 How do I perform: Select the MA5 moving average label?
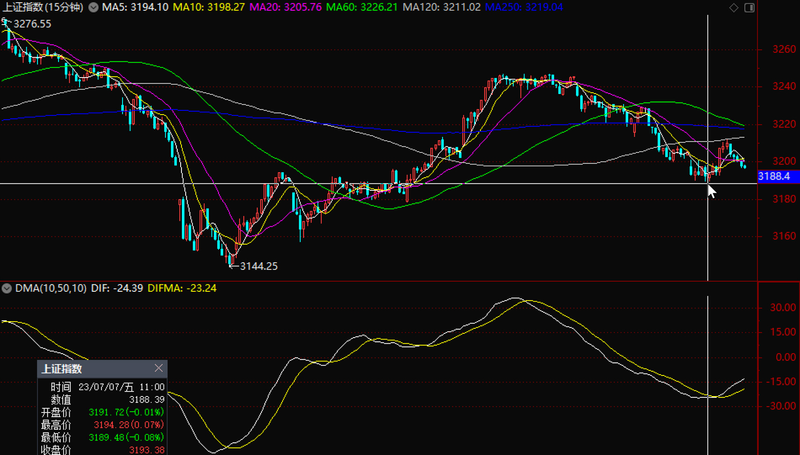click(135, 7)
